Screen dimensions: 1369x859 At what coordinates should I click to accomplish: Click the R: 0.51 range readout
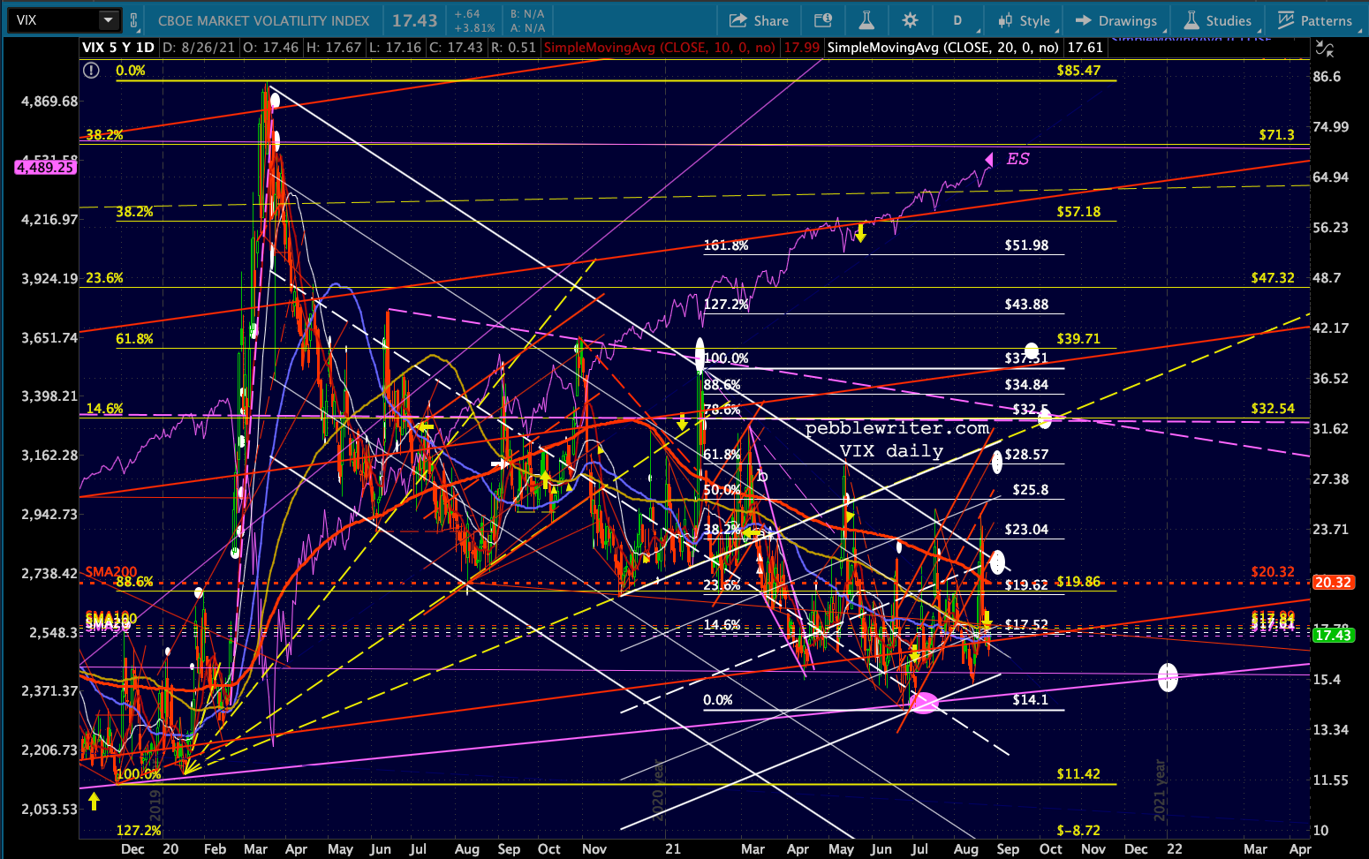click(x=512, y=48)
